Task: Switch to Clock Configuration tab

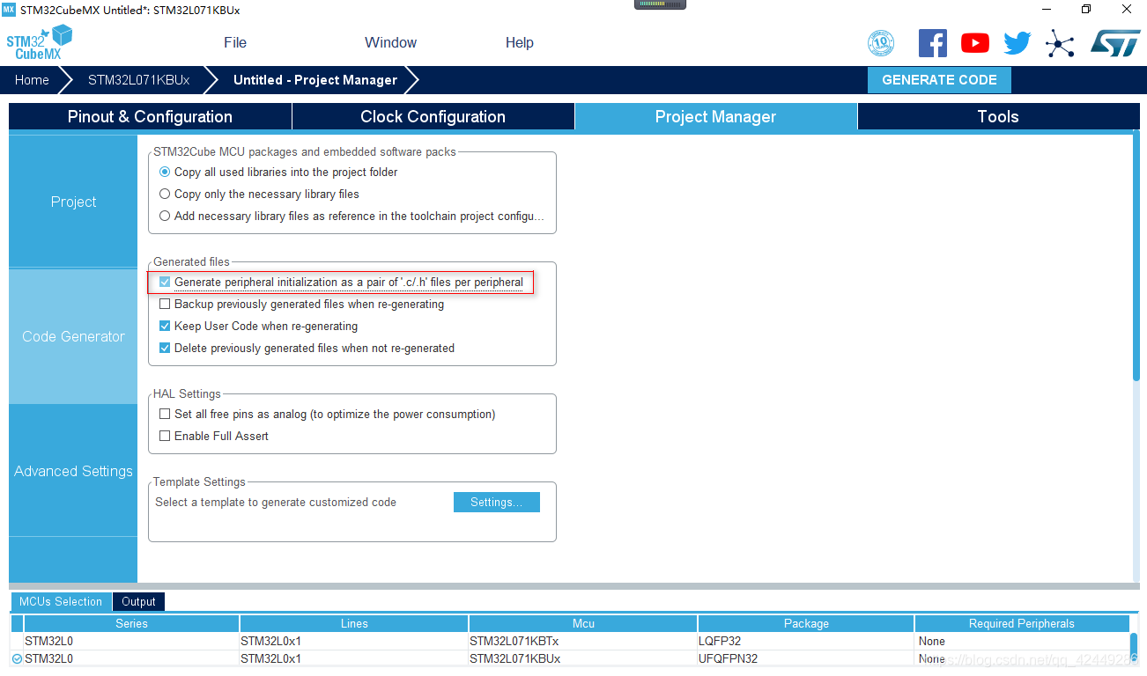Action: (433, 116)
